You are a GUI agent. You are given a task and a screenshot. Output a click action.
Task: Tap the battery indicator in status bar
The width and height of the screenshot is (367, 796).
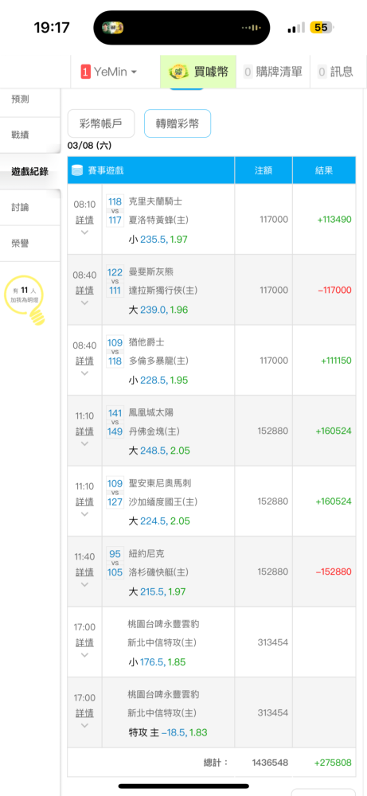point(321,27)
